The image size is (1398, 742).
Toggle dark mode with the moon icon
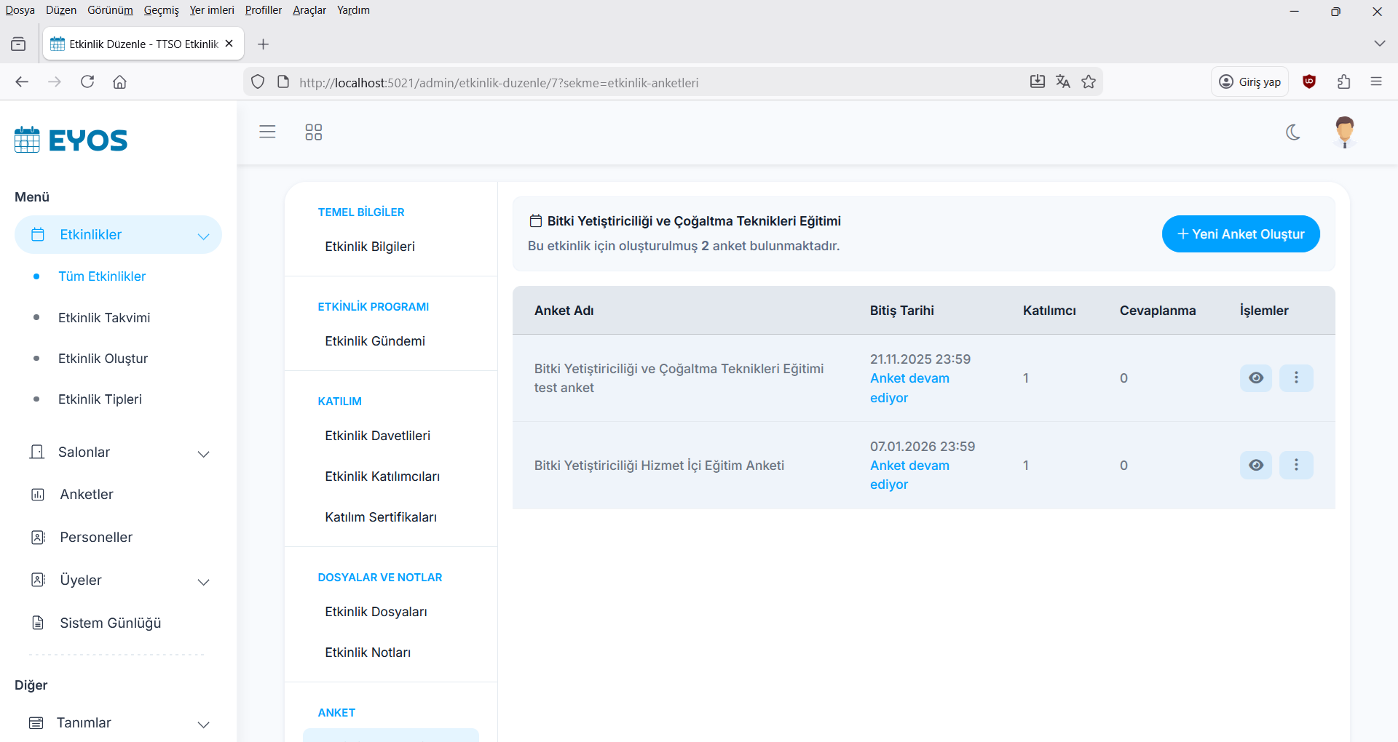[1293, 132]
